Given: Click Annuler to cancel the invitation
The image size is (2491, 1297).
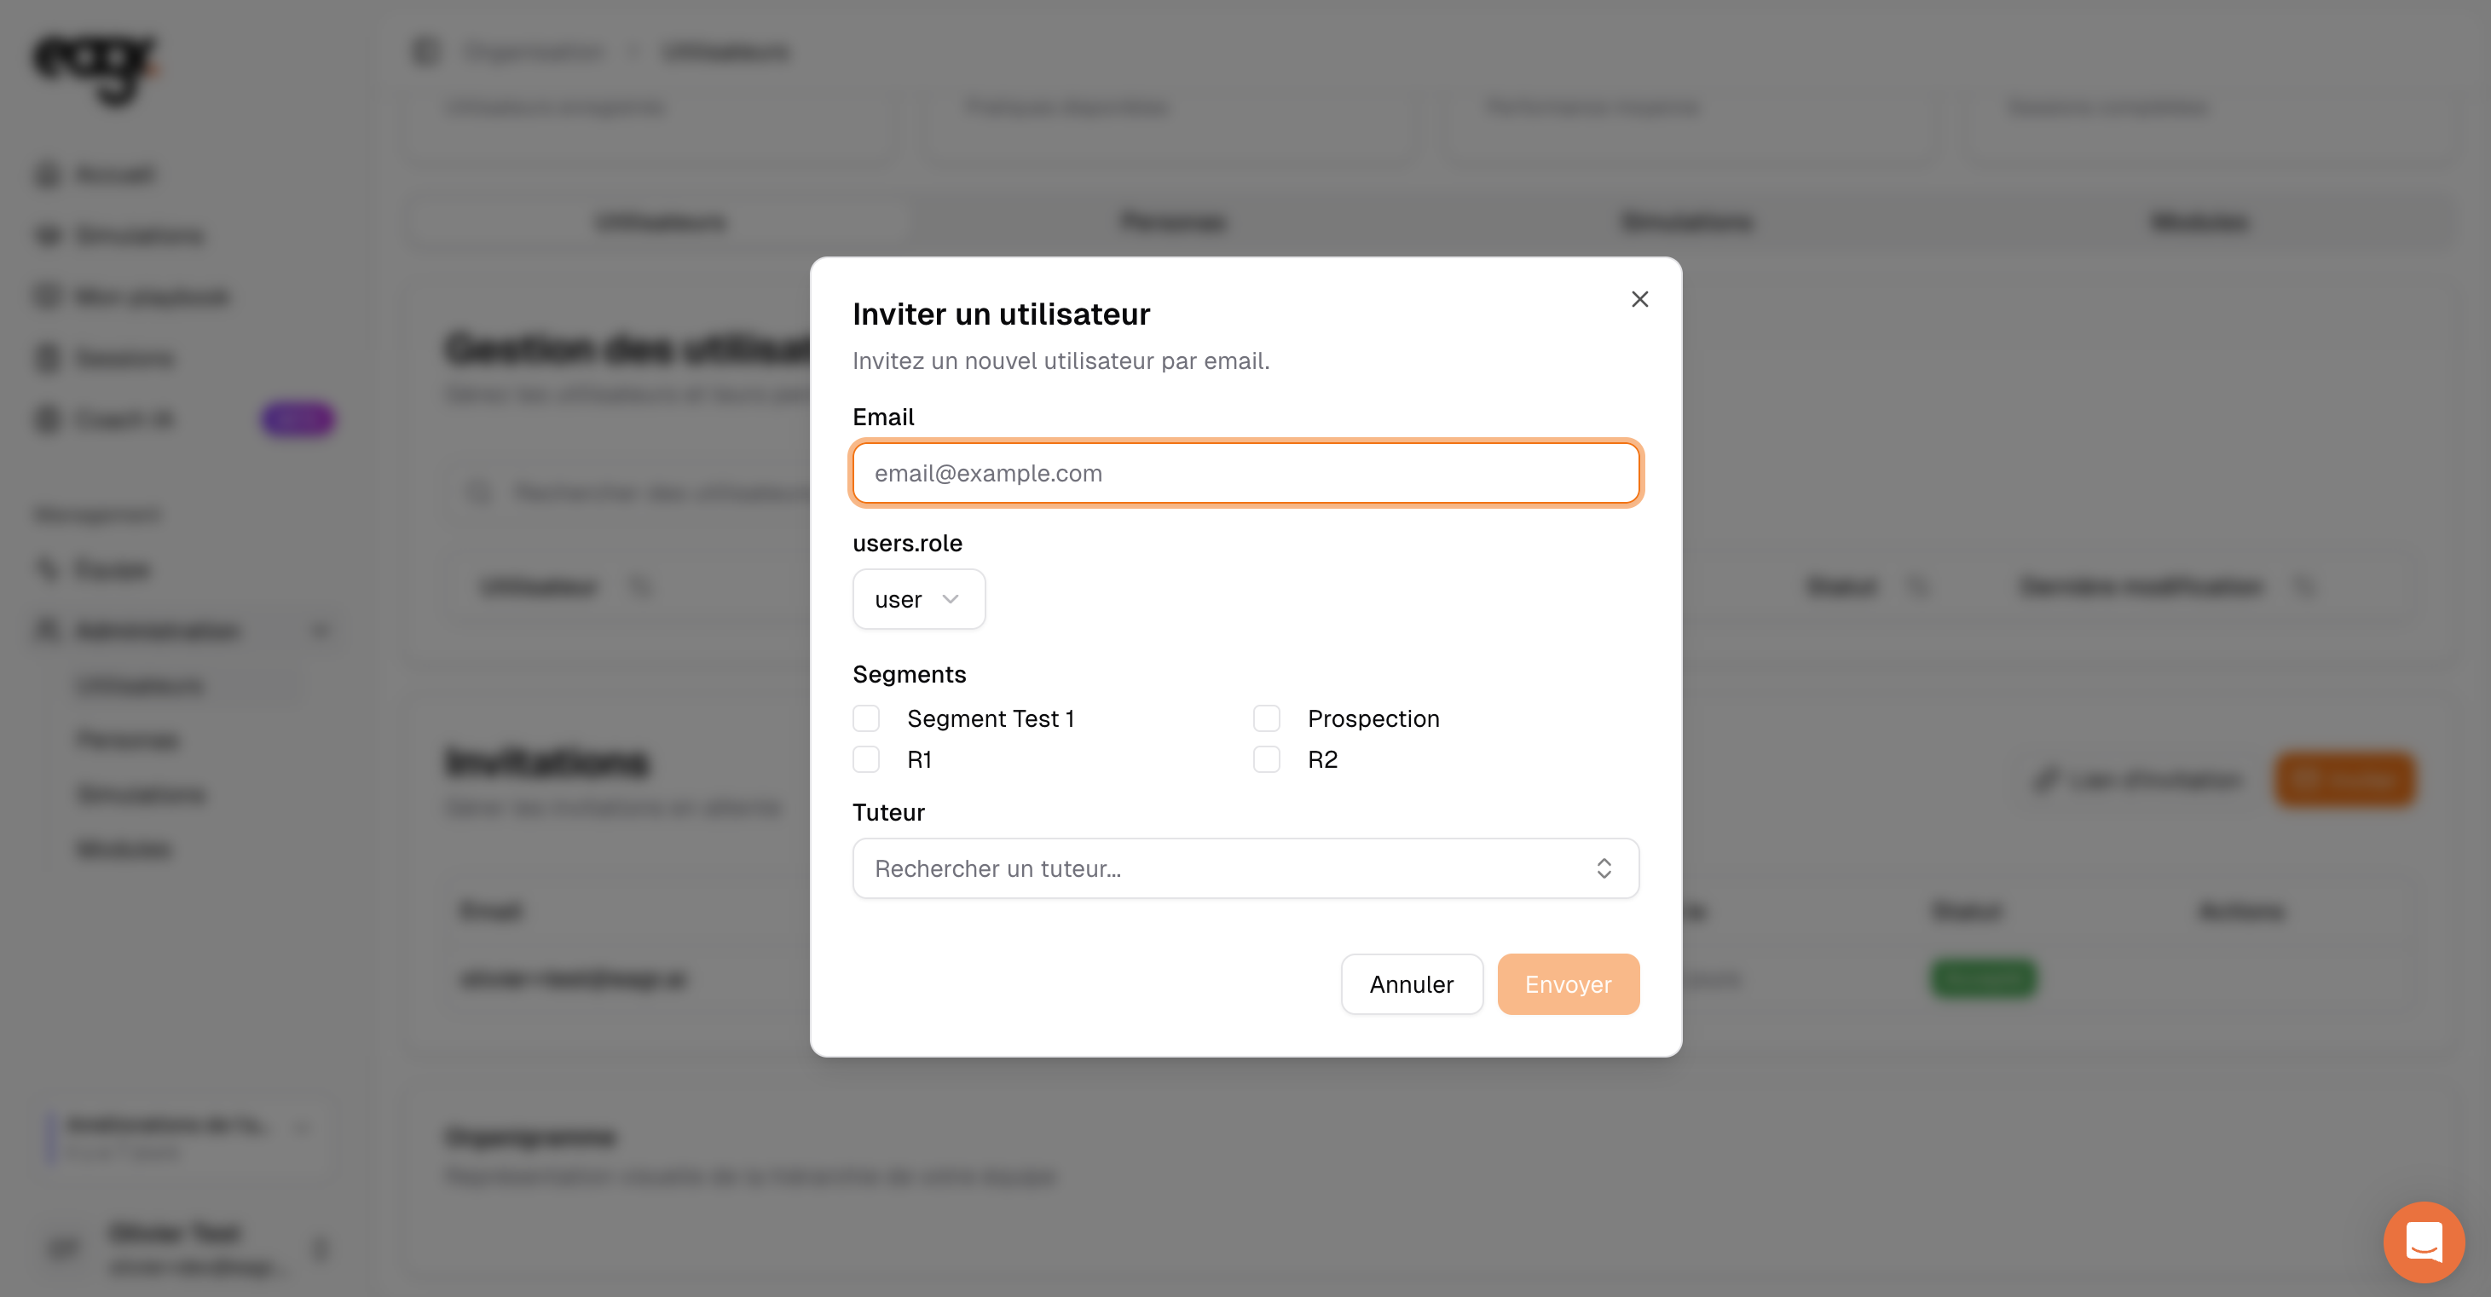Looking at the screenshot, I should click(1411, 984).
